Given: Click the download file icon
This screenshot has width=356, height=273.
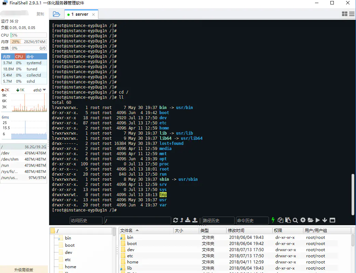Looking at the screenshot, I should (x=188, y=220).
